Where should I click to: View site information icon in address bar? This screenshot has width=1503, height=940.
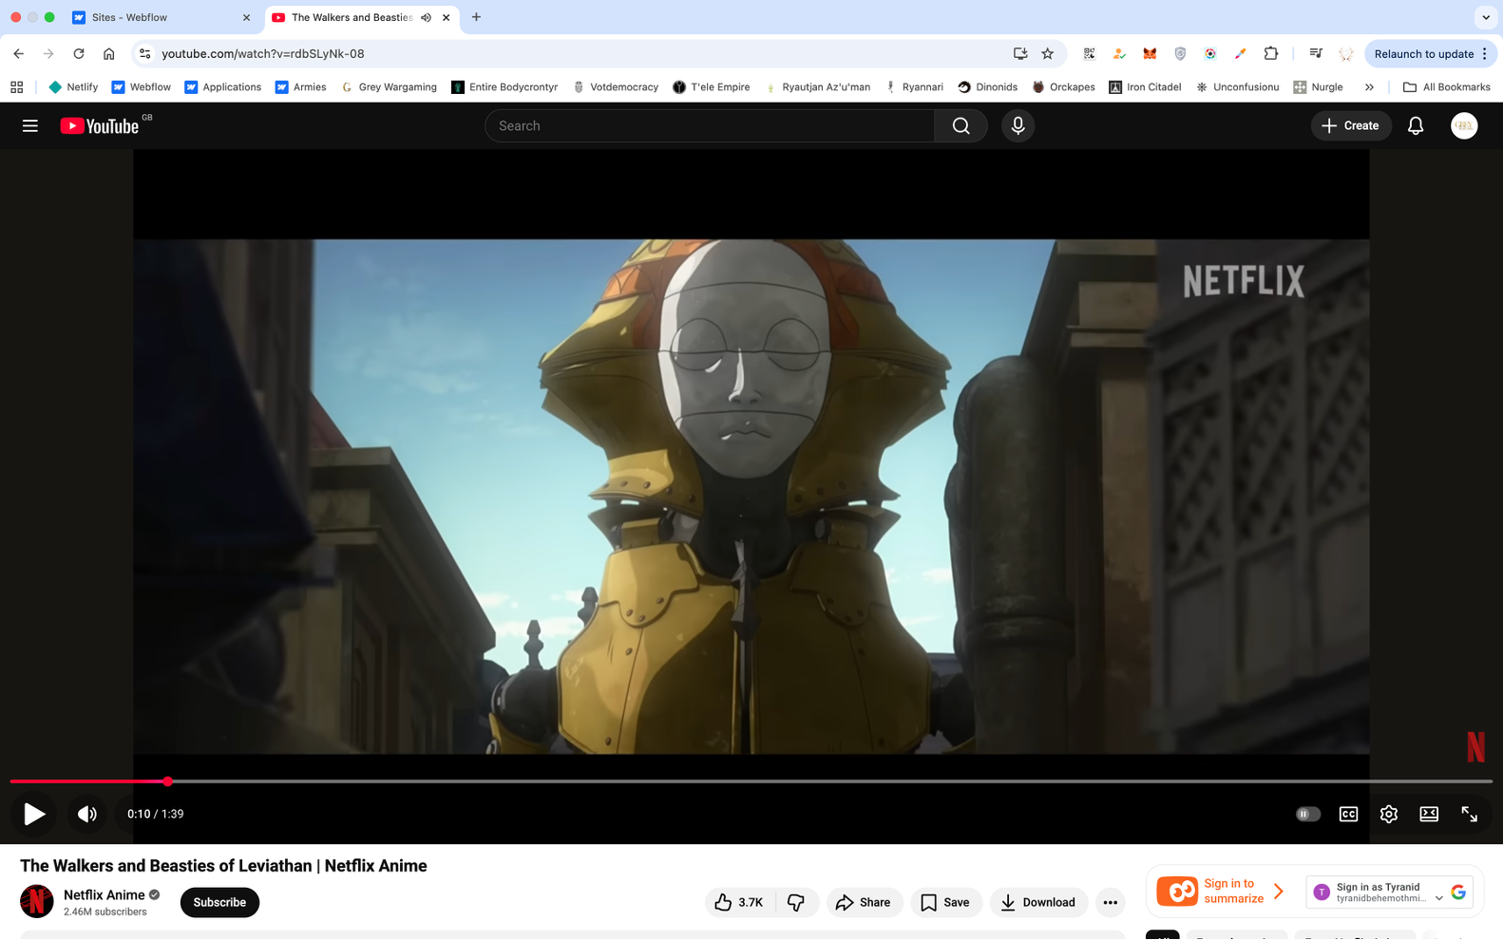coord(144,54)
